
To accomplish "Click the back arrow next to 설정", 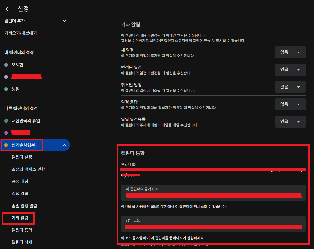I will tap(8, 9).
